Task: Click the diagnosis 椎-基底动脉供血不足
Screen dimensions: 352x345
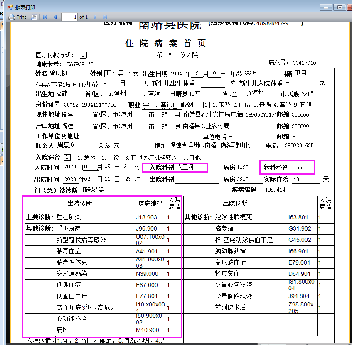Action: pos(244,240)
